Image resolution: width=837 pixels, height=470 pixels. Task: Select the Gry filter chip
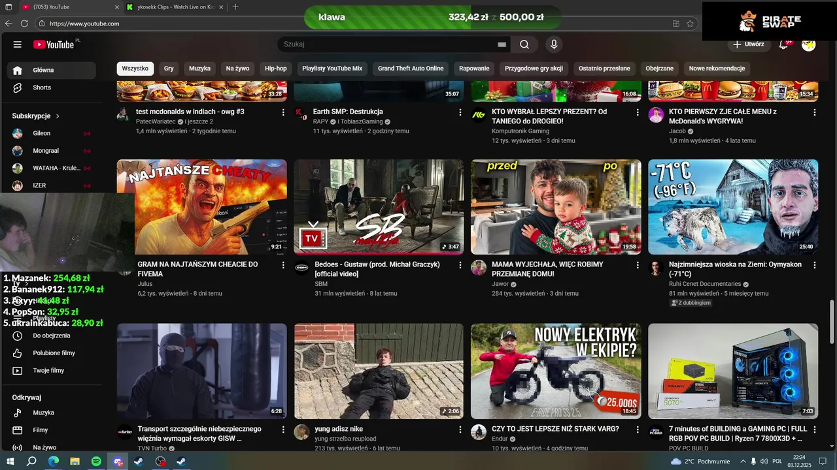tap(169, 69)
